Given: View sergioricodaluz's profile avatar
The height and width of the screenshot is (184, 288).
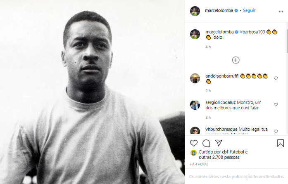Looking at the screenshot, I should pyautogui.click(x=195, y=105).
